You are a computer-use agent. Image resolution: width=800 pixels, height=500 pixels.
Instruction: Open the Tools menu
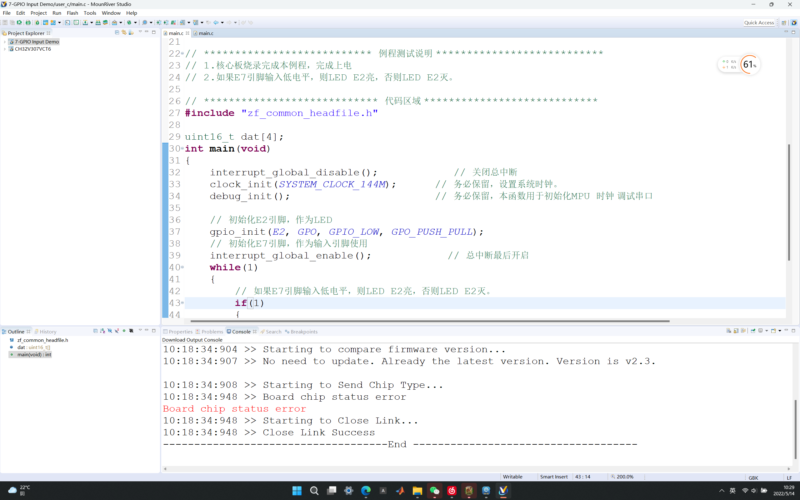(90, 13)
